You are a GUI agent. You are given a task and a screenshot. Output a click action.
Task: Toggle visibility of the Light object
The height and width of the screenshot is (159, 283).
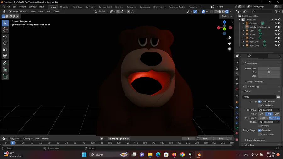(x=275, y=31)
